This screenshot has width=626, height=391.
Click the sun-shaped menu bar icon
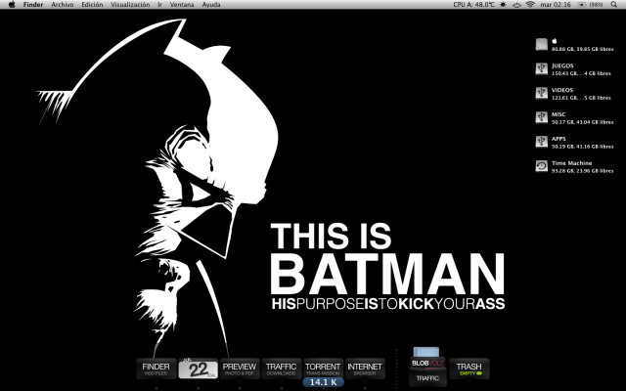pos(503,4)
